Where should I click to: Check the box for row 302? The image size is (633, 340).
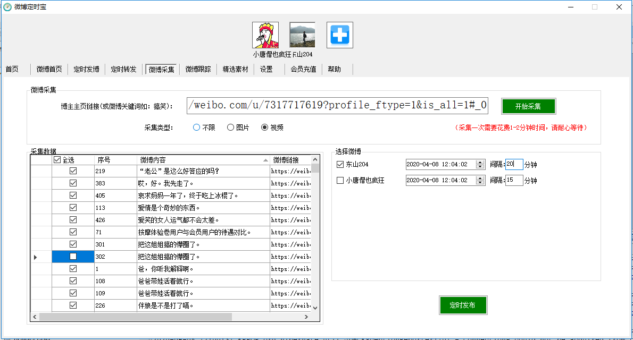[x=73, y=257]
